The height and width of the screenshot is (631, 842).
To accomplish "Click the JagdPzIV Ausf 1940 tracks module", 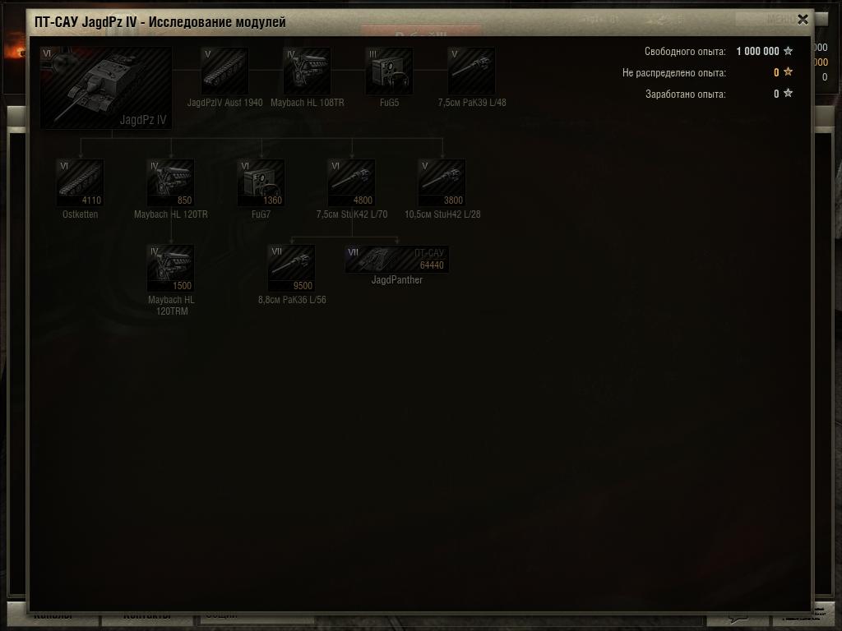I will [224, 71].
